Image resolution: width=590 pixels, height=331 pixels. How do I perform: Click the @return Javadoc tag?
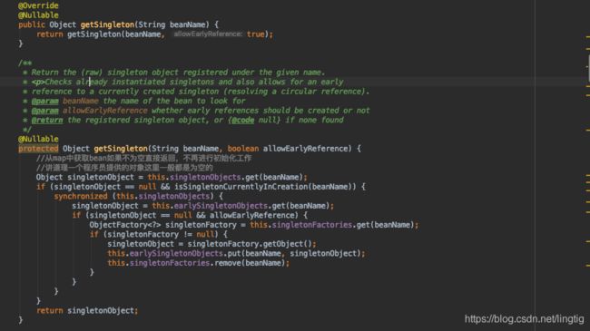point(47,120)
